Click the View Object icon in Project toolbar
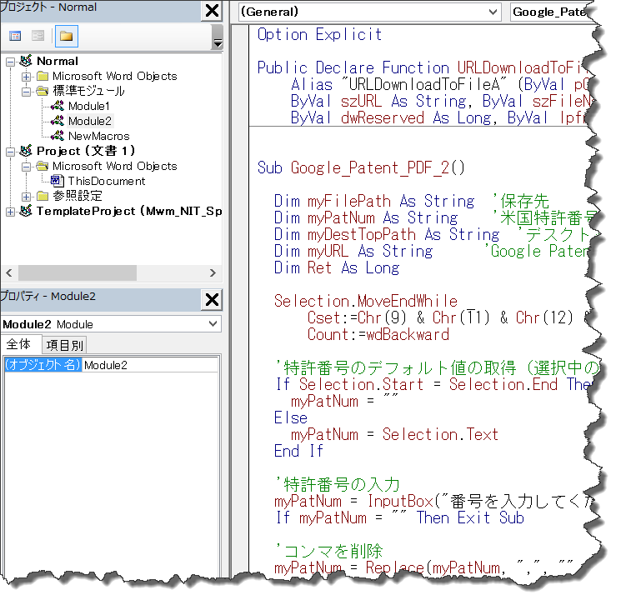Screen dimensions: 621x605 pyautogui.click(x=38, y=36)
